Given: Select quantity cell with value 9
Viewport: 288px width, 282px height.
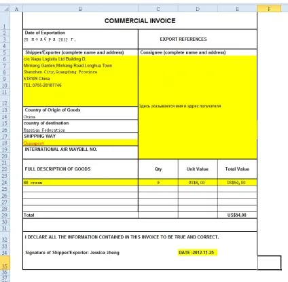Looking at the screenshot, I should (158, 182).
